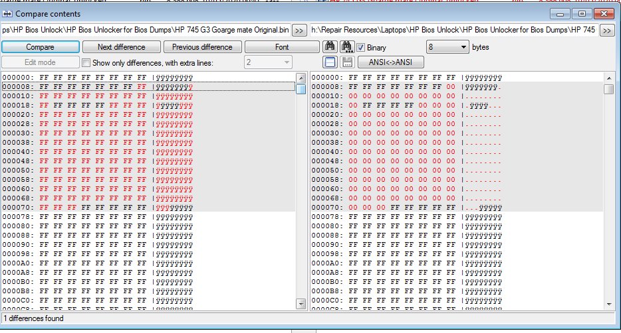Screen dimensions: 621x333
Task: Select row 000040 in right pane
Action: point(457,152)
